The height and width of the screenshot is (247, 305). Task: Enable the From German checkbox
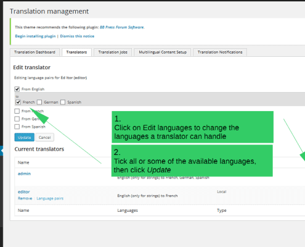(x=17, y=119)
